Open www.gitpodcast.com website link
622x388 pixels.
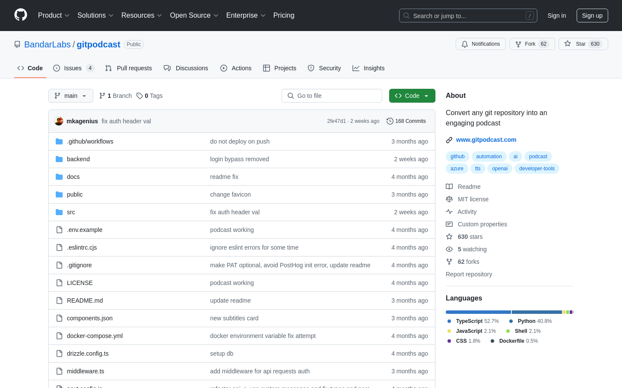(486, 140)
